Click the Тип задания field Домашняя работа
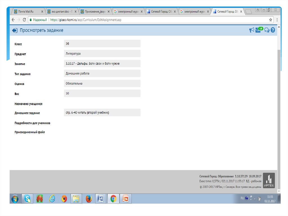 point(102,74)
